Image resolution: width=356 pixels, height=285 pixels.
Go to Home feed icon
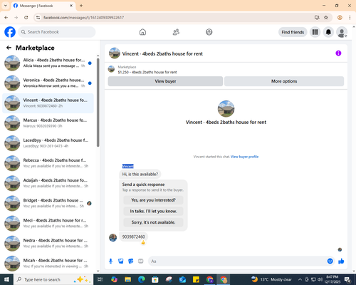142,32
